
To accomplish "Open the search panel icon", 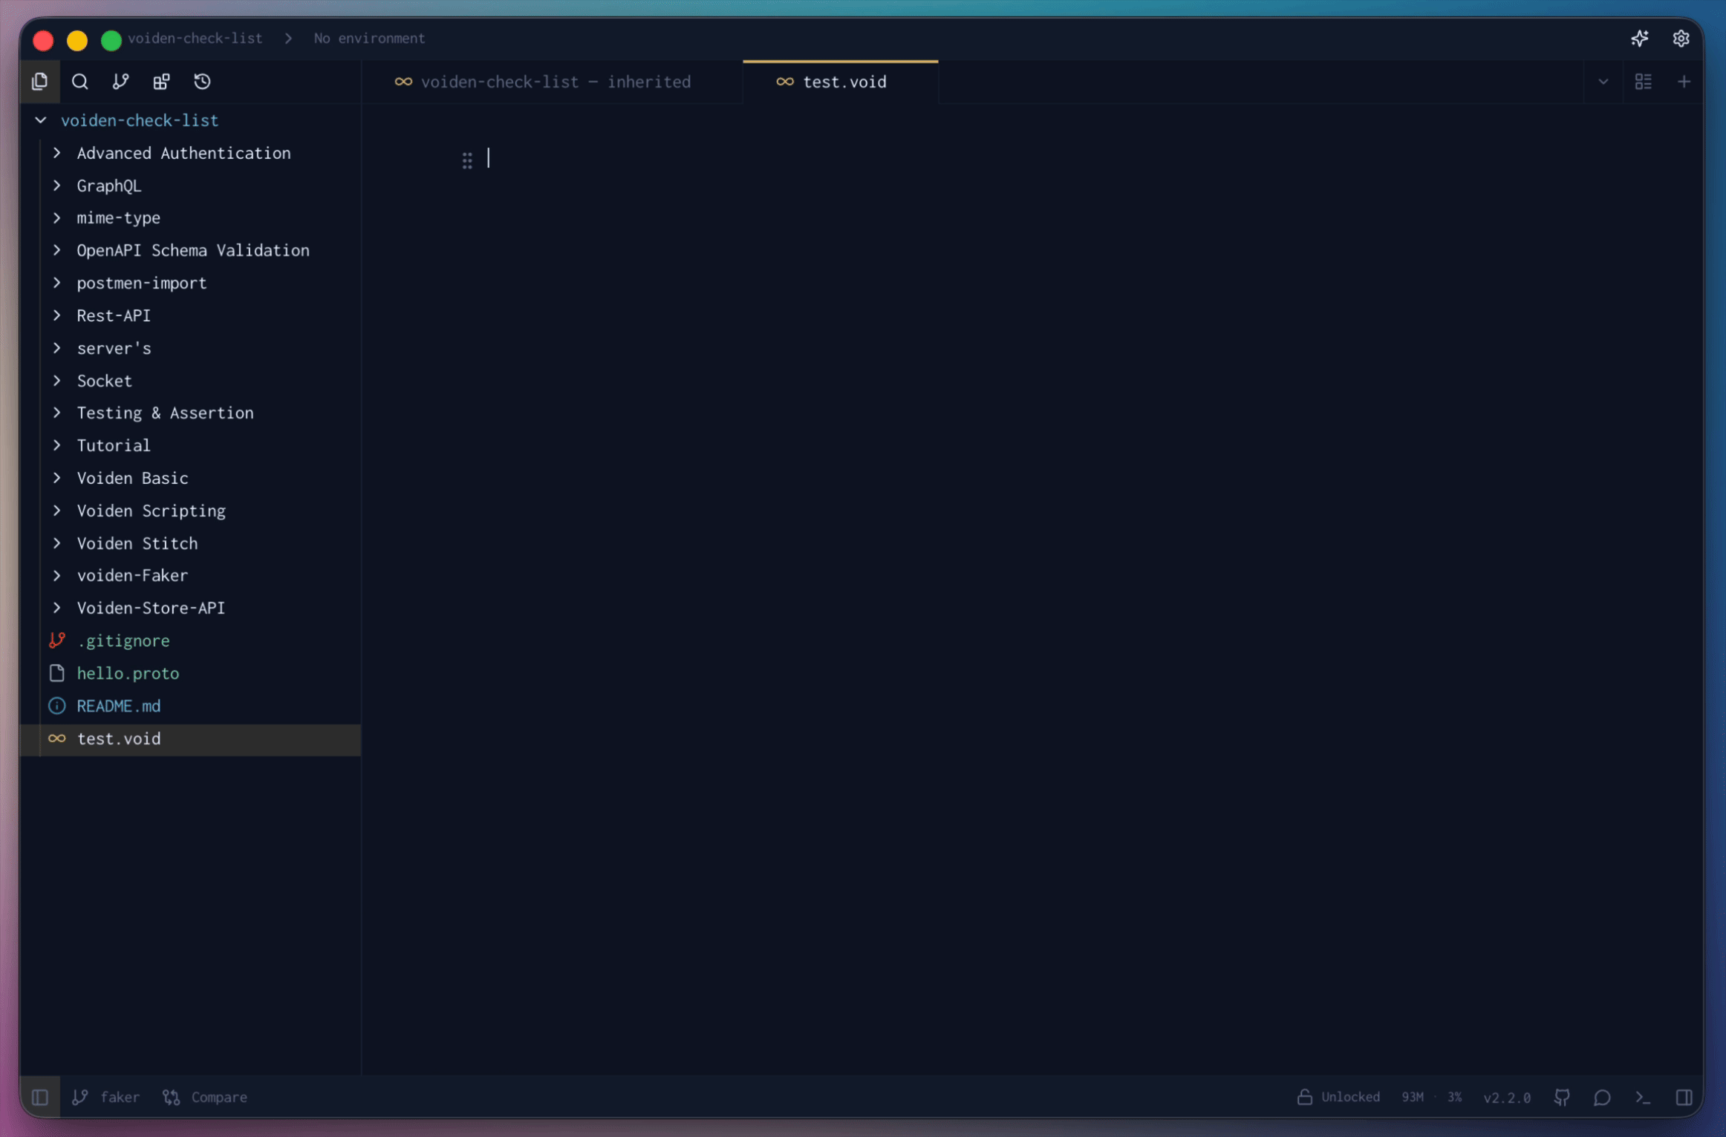I will coord(80,82).
